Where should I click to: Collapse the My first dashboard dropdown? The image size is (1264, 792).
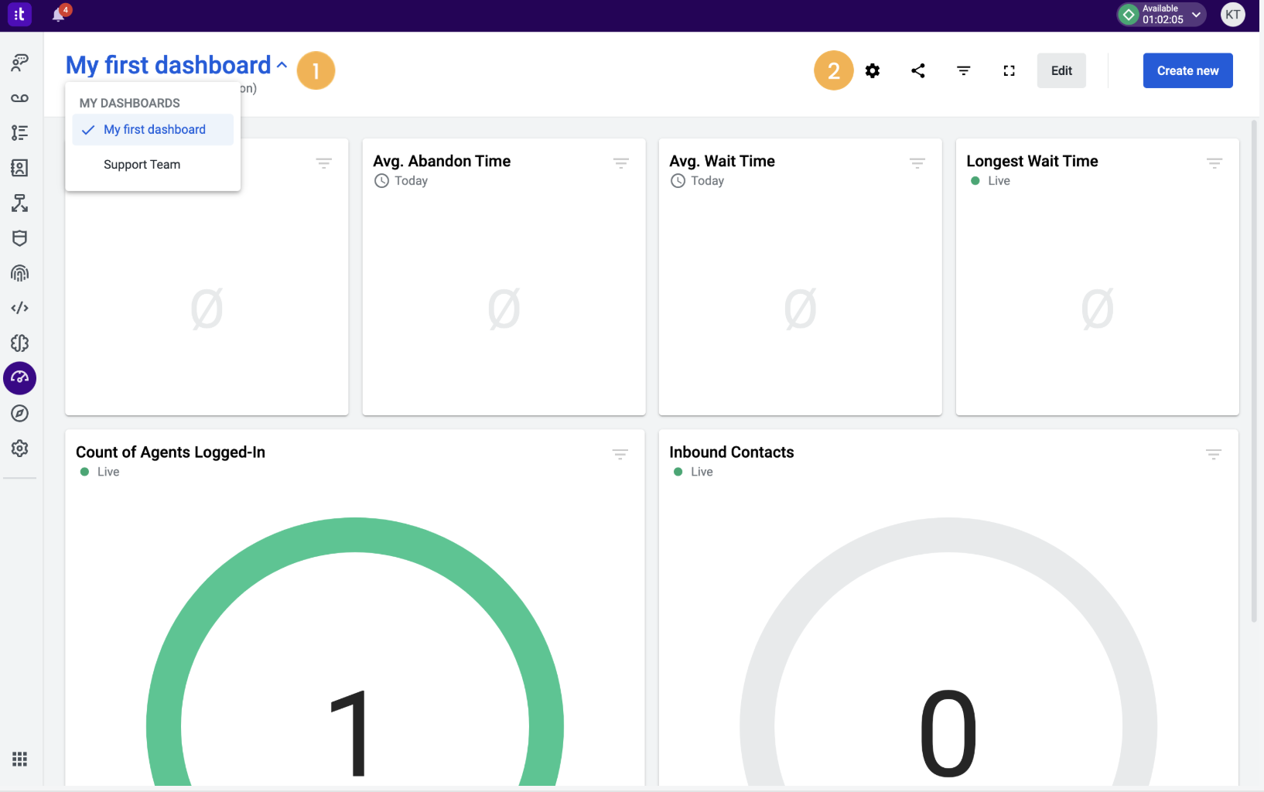coord(282,66)
